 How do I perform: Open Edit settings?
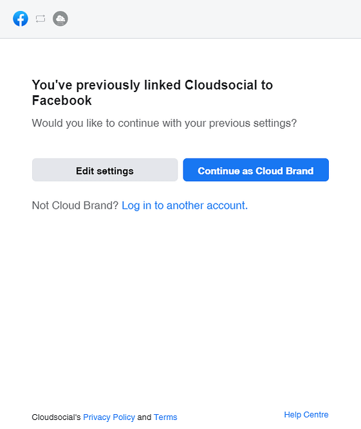tap(105, 169)
